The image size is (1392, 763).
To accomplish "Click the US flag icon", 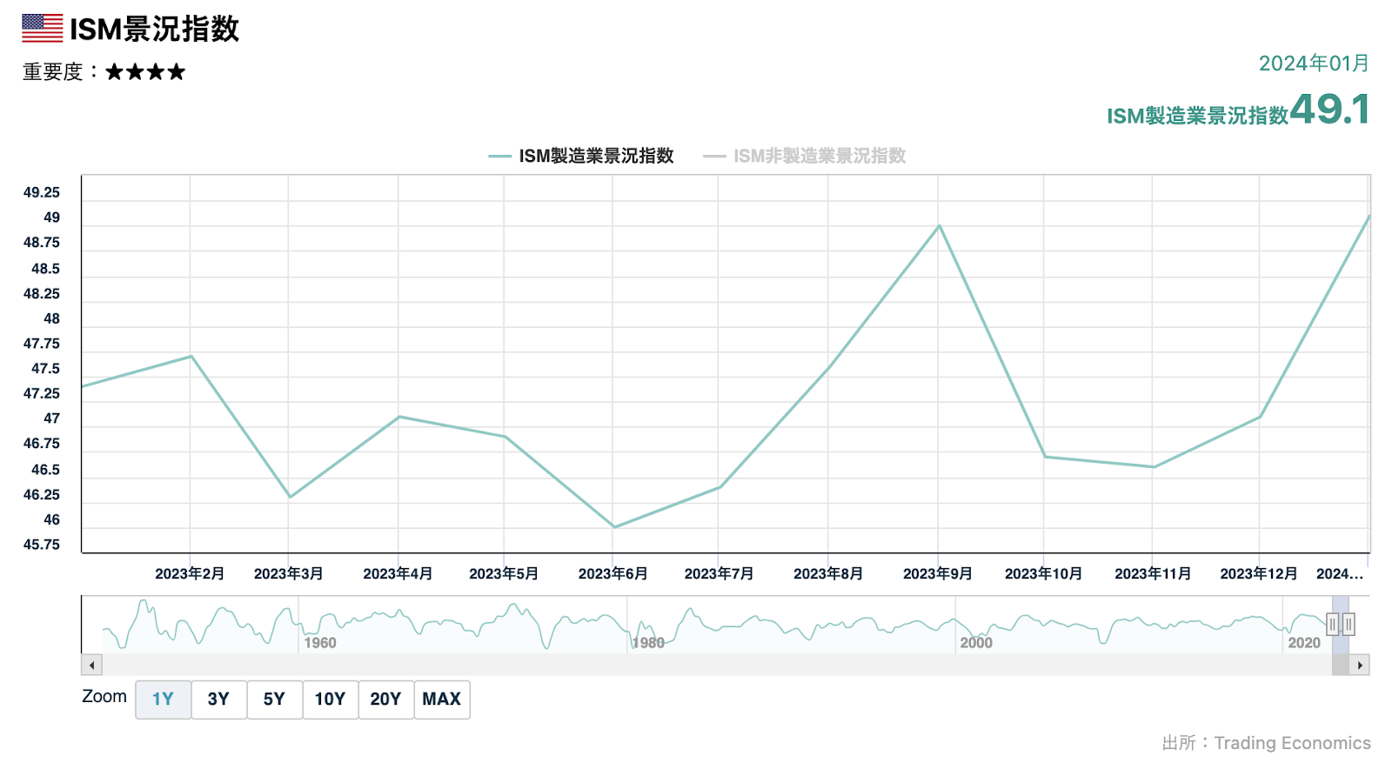I will coord(42,28).
